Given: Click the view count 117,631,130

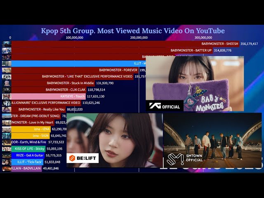Looking at the screenshot, I should [96, 96].
